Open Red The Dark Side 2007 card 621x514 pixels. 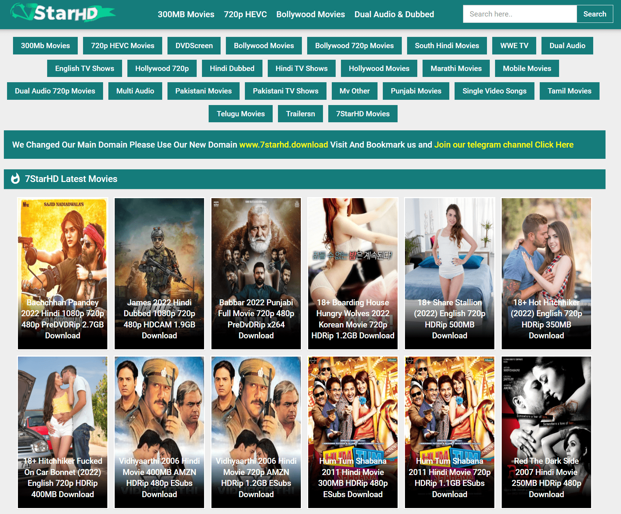click(x=546, y=432)
